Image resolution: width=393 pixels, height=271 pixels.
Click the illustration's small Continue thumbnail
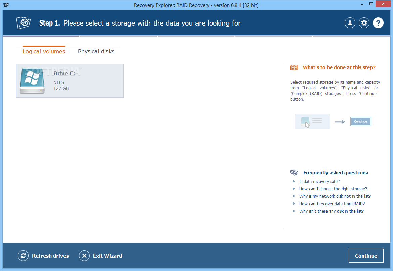pos(360,122)
